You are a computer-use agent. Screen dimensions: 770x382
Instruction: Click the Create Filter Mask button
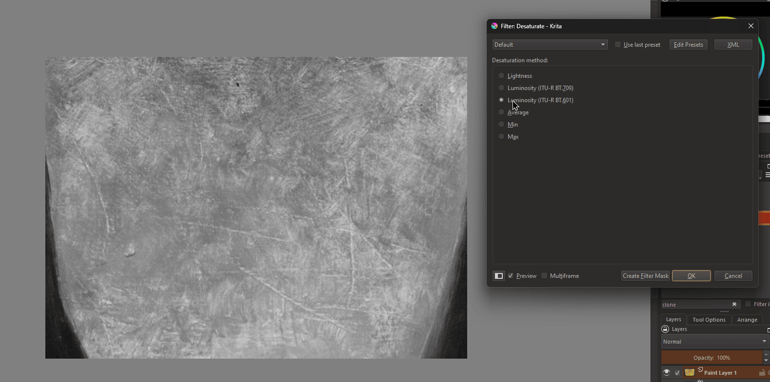point(645,276)
